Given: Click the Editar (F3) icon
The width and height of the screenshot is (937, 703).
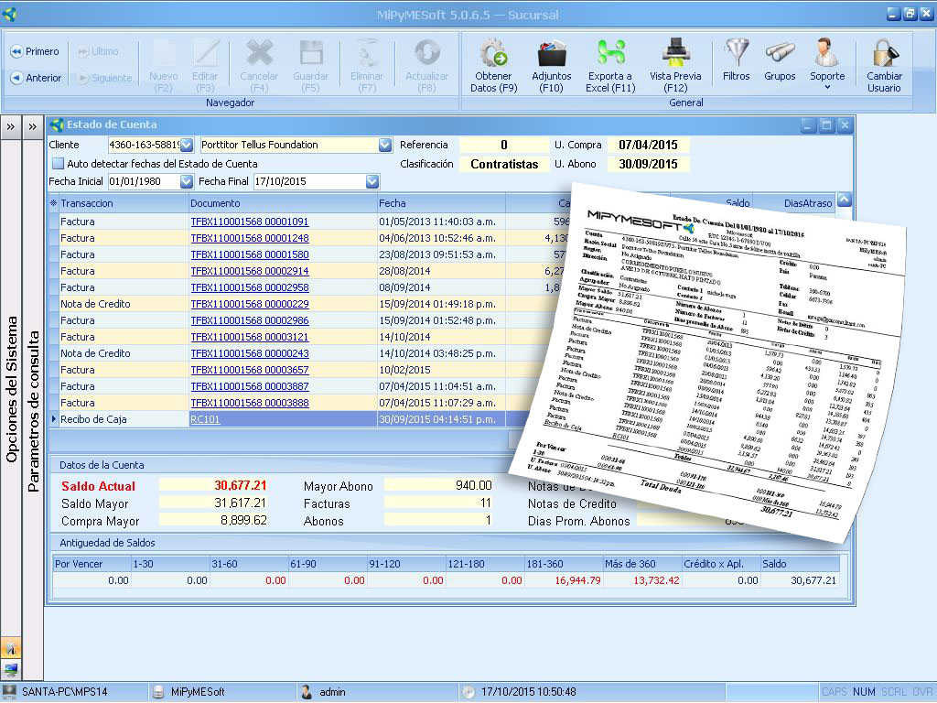Looking at the screenshot, I should click(205, 54).
